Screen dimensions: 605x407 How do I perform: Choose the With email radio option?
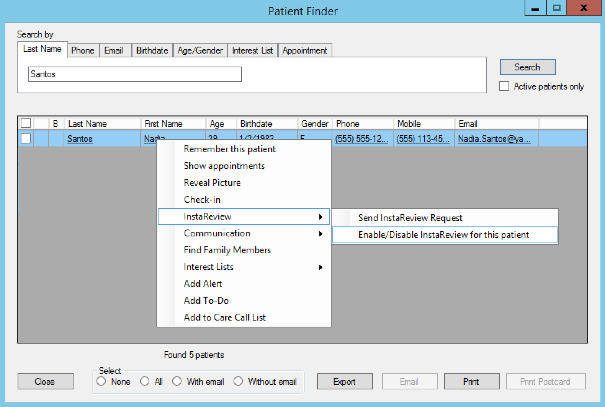tap(177, 381)
